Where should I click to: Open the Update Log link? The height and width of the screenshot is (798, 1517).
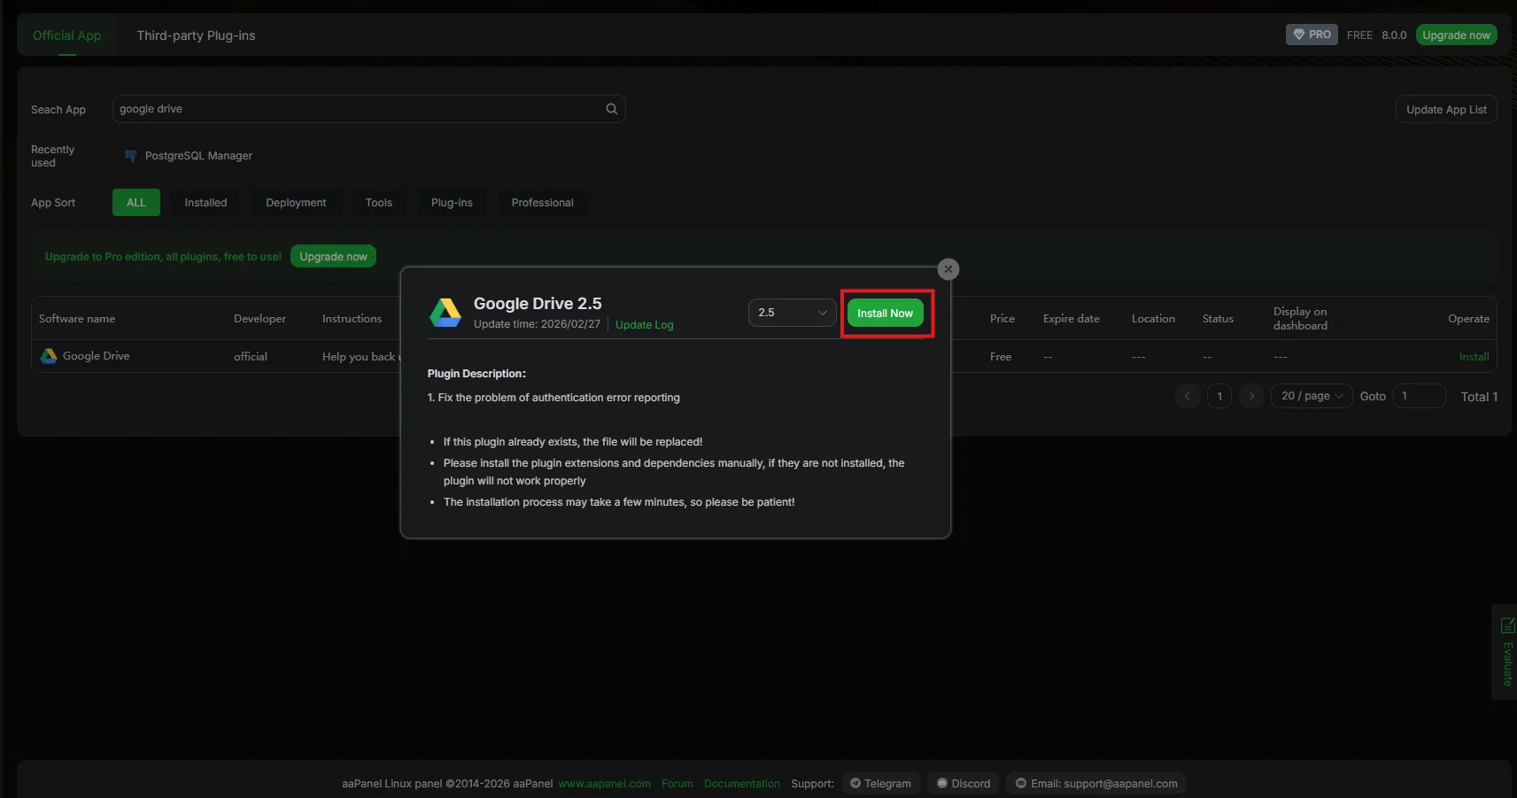click(x=644, y=325)
